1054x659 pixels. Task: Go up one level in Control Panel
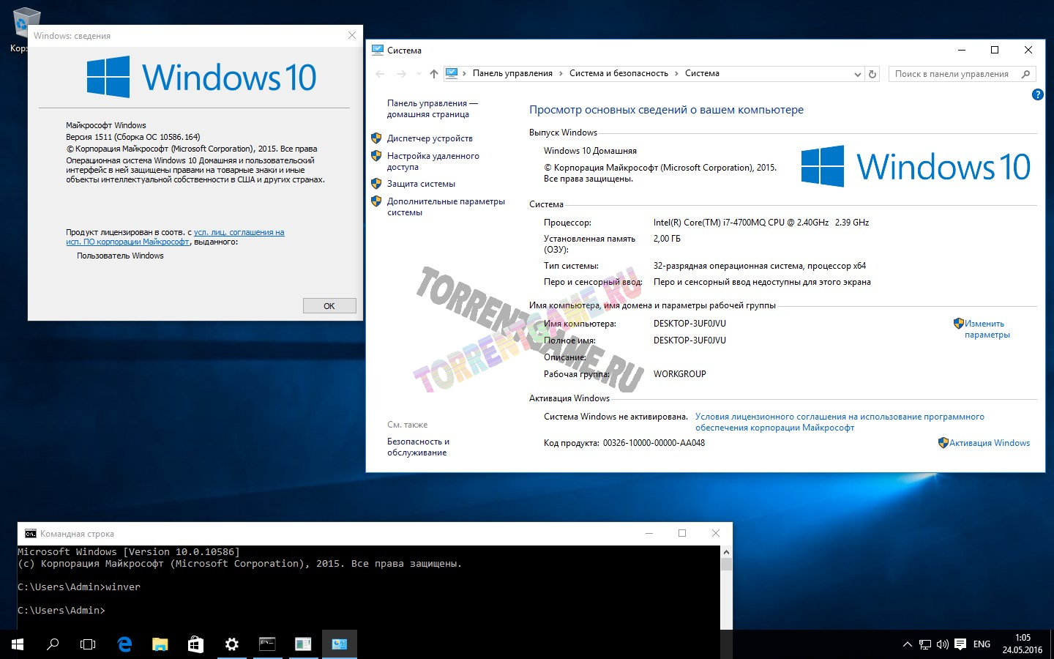click(x=434, y=74)
